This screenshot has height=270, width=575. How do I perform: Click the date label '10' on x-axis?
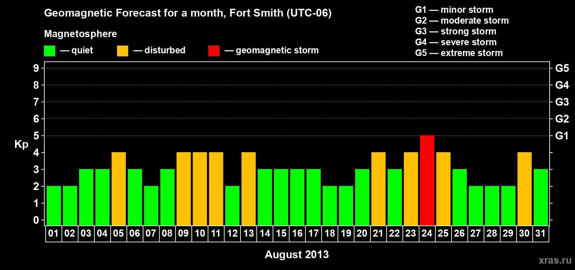200,233
